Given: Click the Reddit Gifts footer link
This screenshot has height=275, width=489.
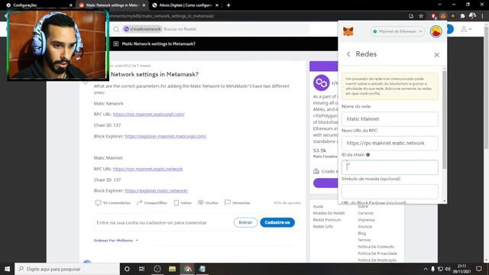Looking at the screenshot, I should [x=322, y=227].
